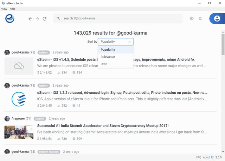This screenshot has height=161, width=225.
Task: Go back using the left arrow
Action: click(30, 18)
